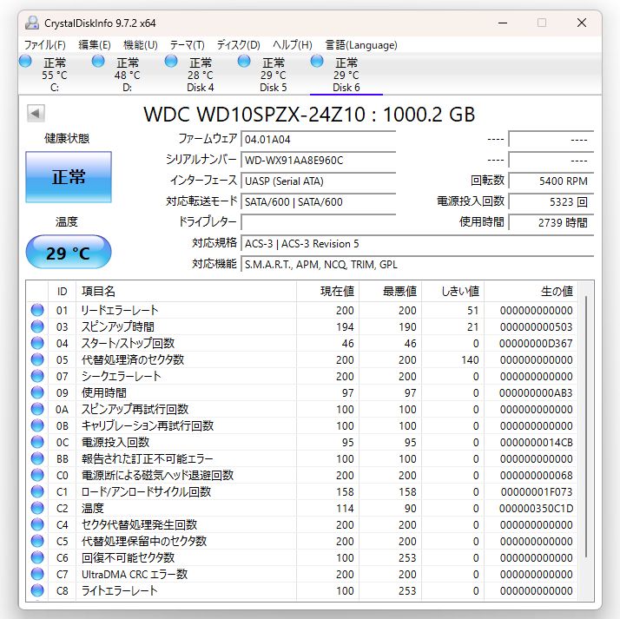This screenshot has width=620, height=619.
Task: Click the empty drive letter field
Action: tap(318, 222)
